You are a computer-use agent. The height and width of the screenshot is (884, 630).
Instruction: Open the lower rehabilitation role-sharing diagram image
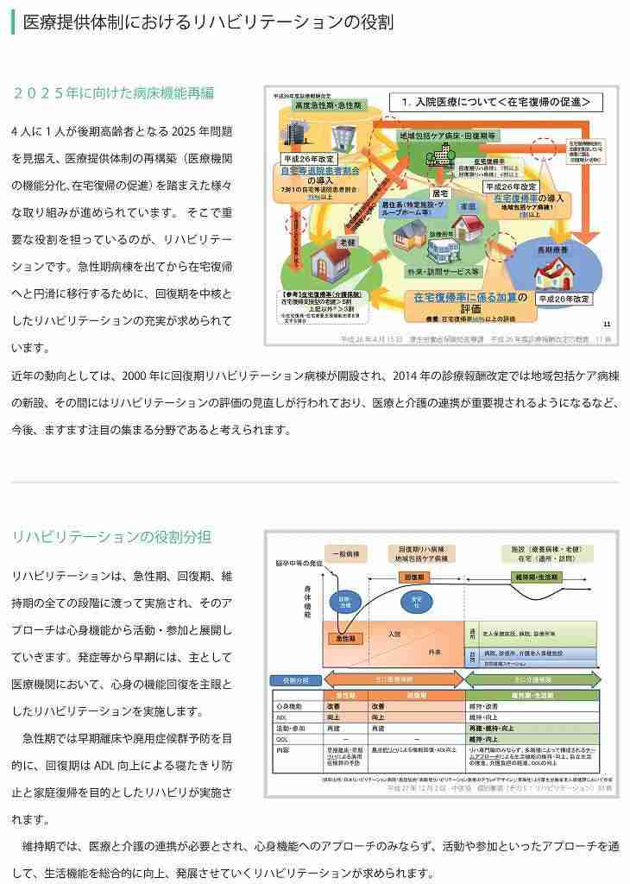click(442, 664)
